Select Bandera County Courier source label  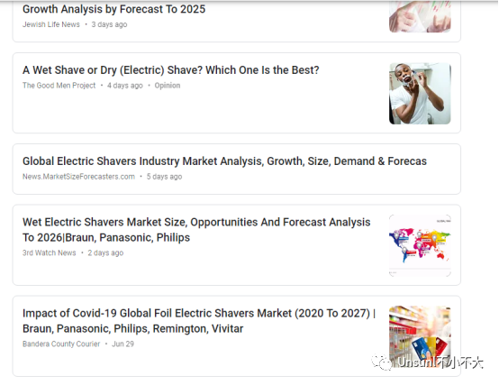click(61, 344)
